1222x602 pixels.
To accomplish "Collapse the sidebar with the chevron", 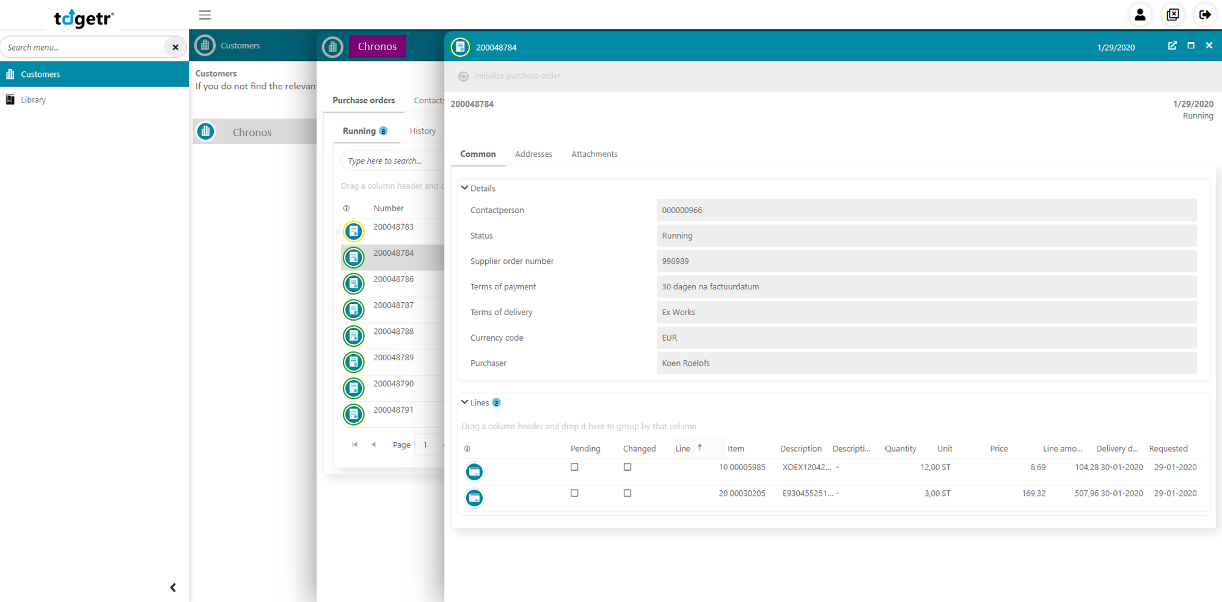I will [173, 587].
